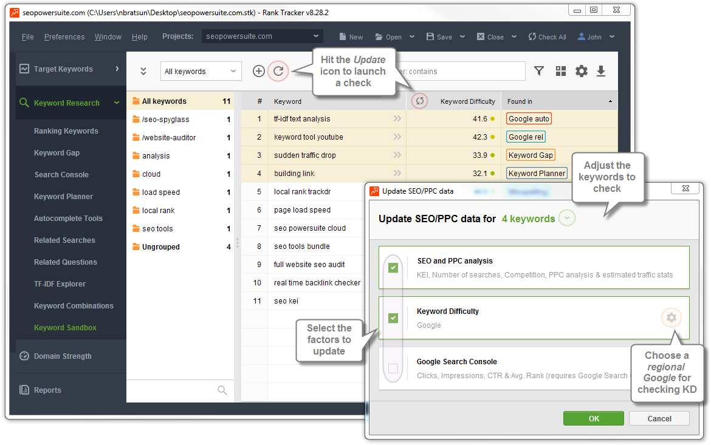Collapse panel using double chevron icon
Viewport: 711px width, 445px height.
coord(143,71)
